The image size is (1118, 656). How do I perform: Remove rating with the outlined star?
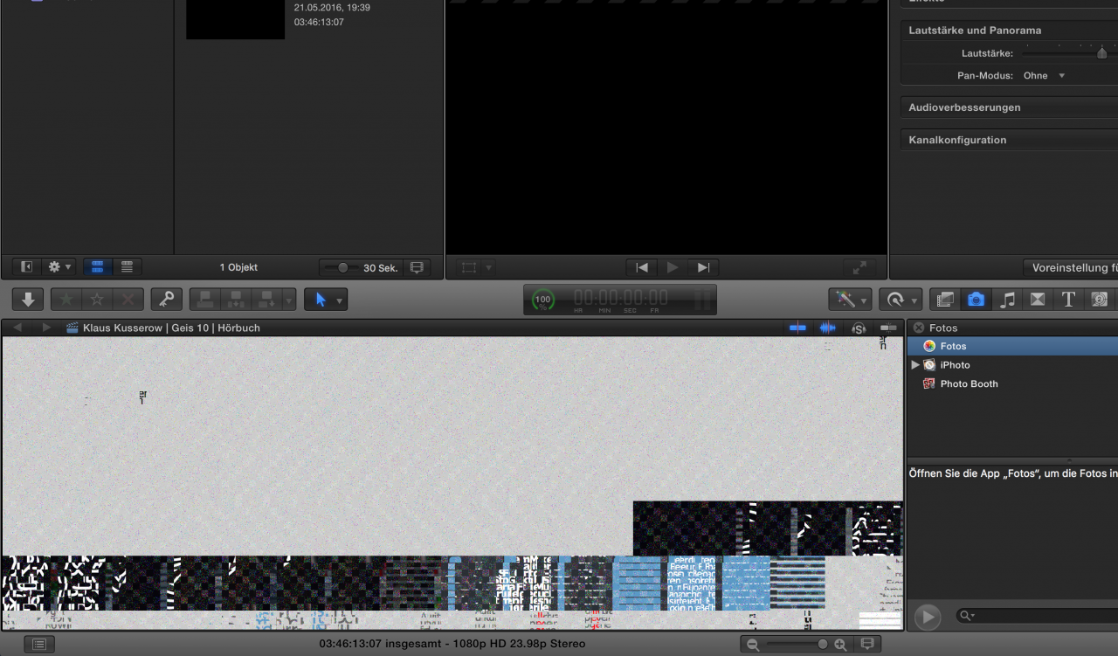97,300
